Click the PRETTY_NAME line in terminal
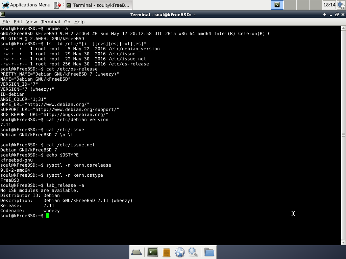Screen dimensions: 346x259 [x=59, y=74]
